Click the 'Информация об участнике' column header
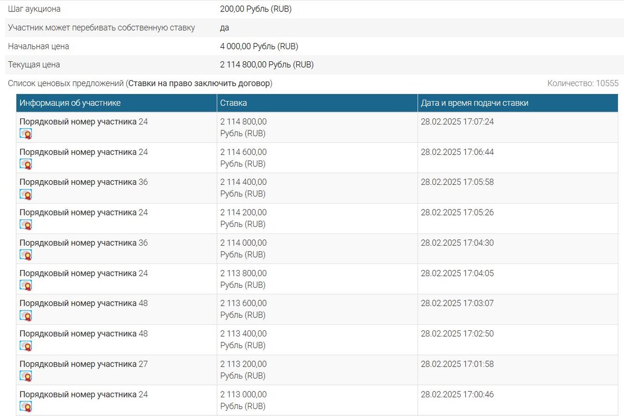This screenshot has height=416, width=624. (x=116, y=103)
